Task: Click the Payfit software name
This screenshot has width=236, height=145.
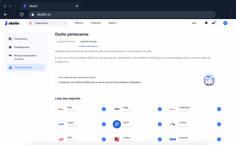Action: point(126,123)
